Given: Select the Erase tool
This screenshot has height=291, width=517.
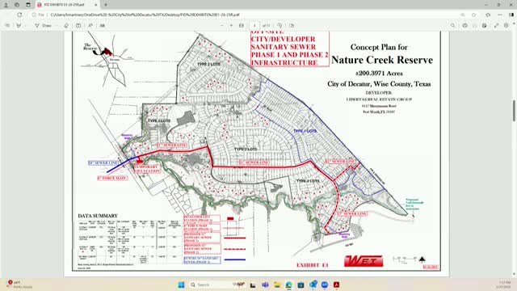Looking at the screenshot, I should point(66,25).
